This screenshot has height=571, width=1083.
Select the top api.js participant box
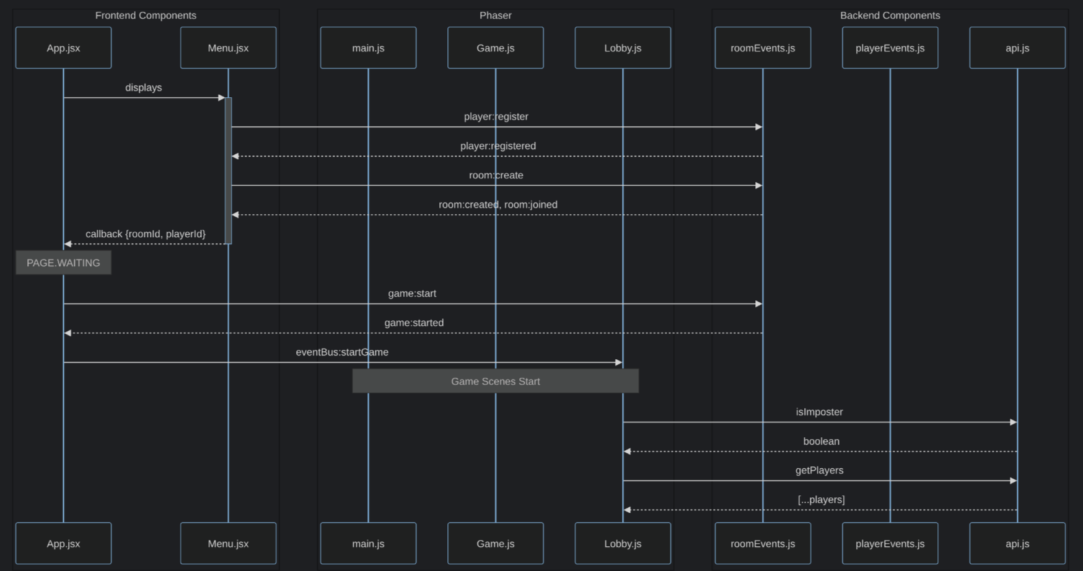pyautogui.click(x=1017, y=48)
